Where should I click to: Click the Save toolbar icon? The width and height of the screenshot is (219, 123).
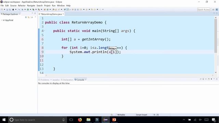pos(7,10)
